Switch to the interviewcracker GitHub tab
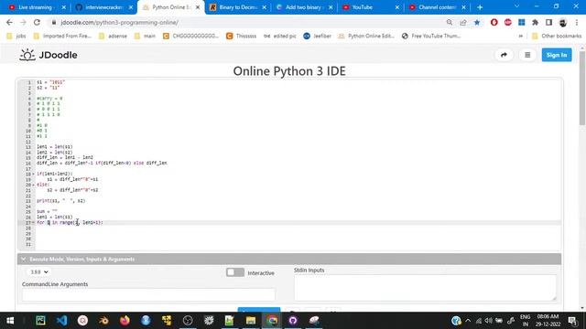This screenshot has width=586, height=329. click(x=103, y=7)
